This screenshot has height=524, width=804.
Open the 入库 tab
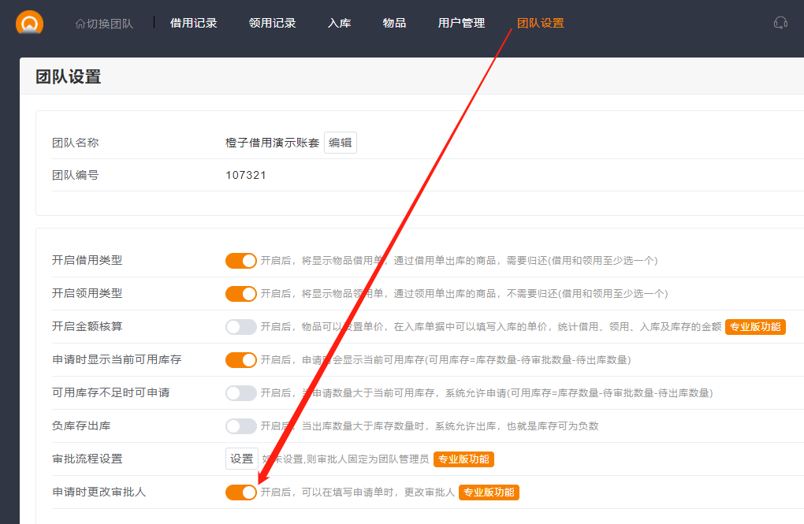click(339, 23)
